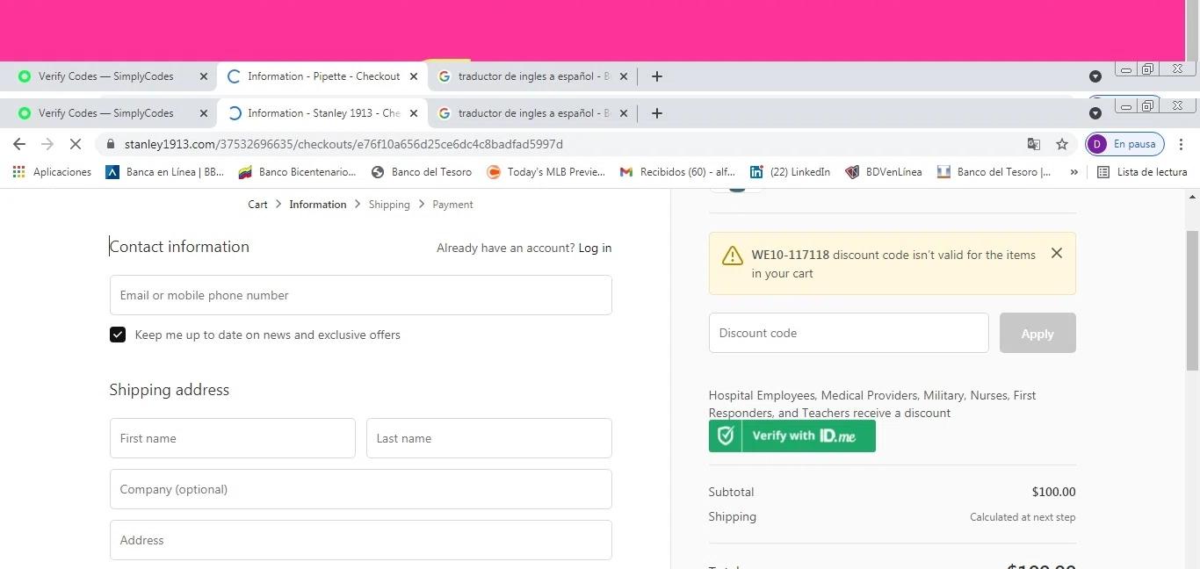1200x569 pixels.
Task: Click the Log in link
Action: click(x=595, y=248)
